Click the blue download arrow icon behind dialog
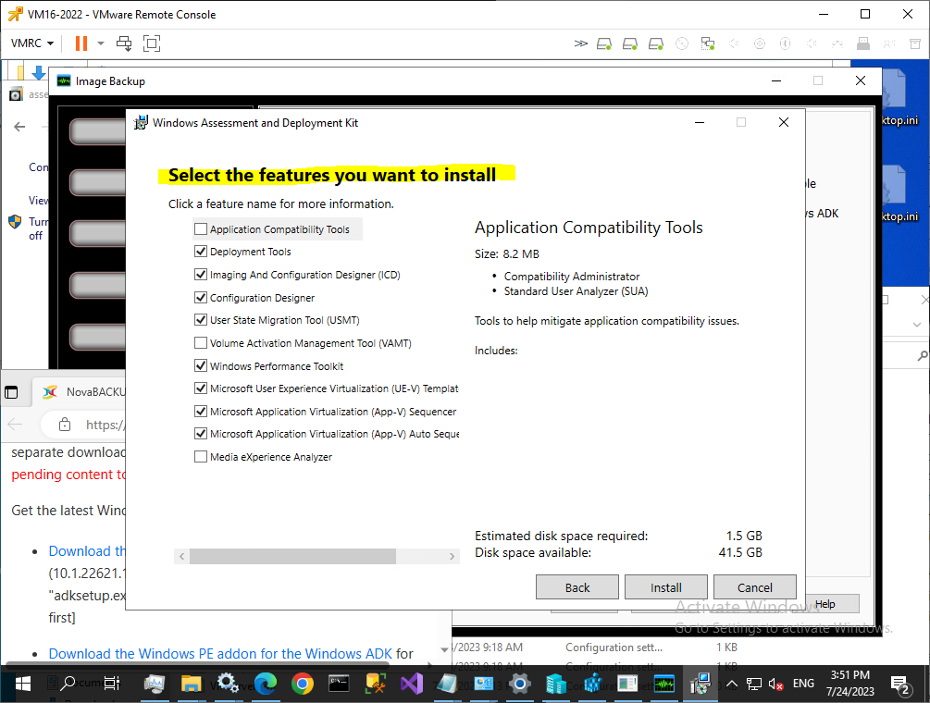Image resolution: width=930 pixels, height=703 pixels. point(39,72)
